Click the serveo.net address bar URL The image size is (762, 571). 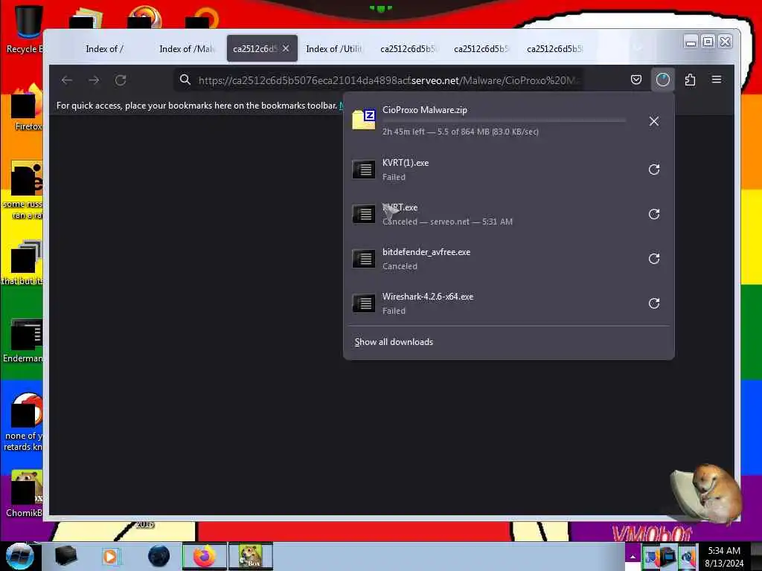388,80
